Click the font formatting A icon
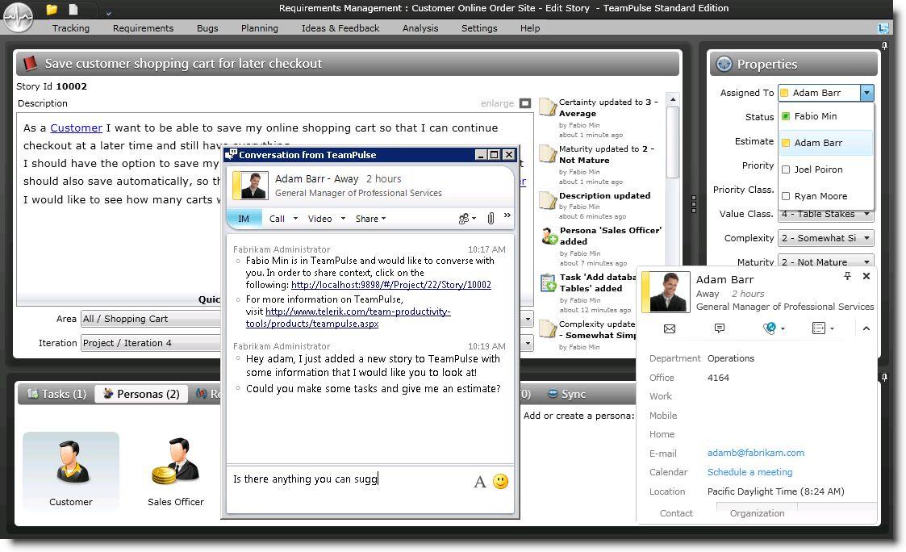The width and height of the screenshot is (906, 552). coord(479,482)
